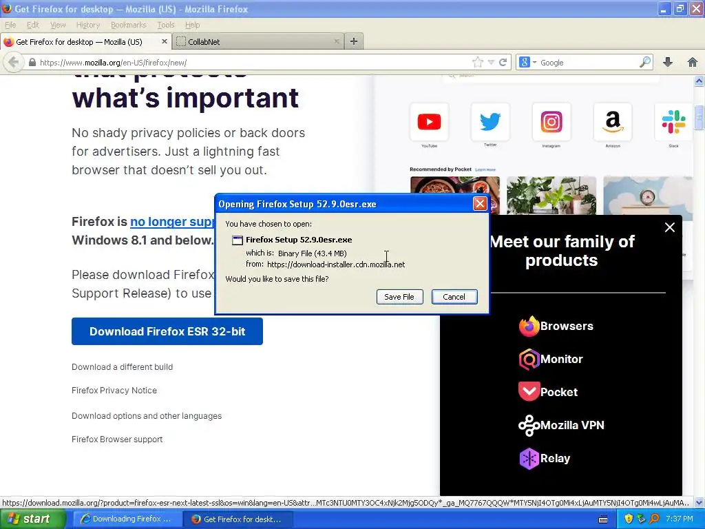The height and width of the screenshot is (529, 705).
Task: Click the YouTube shortcut tile
Action: (x=429, y=122)
